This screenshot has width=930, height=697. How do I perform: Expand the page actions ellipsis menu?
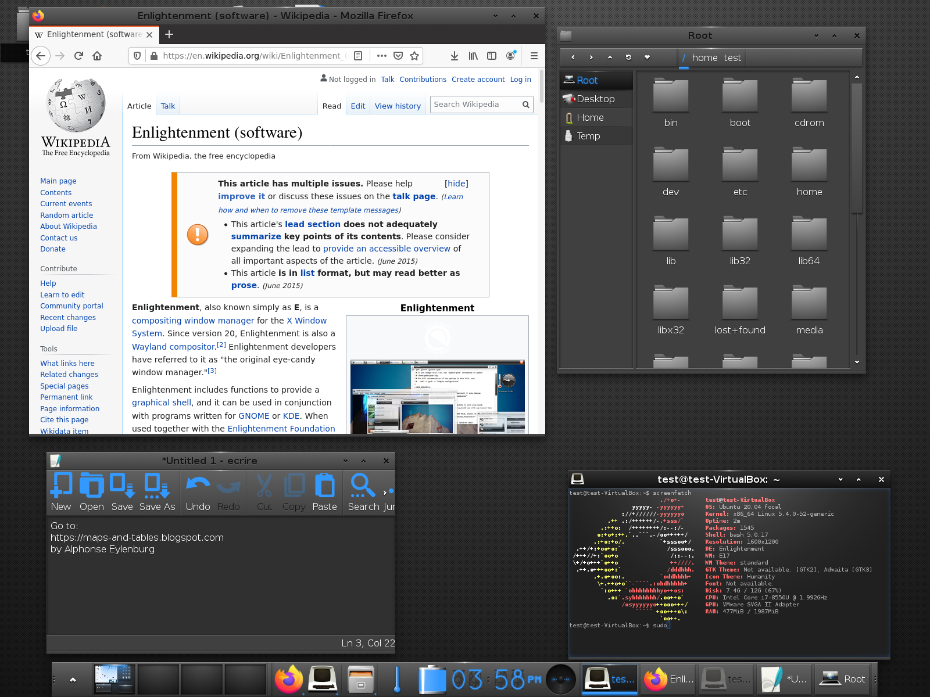pos(381,56)
